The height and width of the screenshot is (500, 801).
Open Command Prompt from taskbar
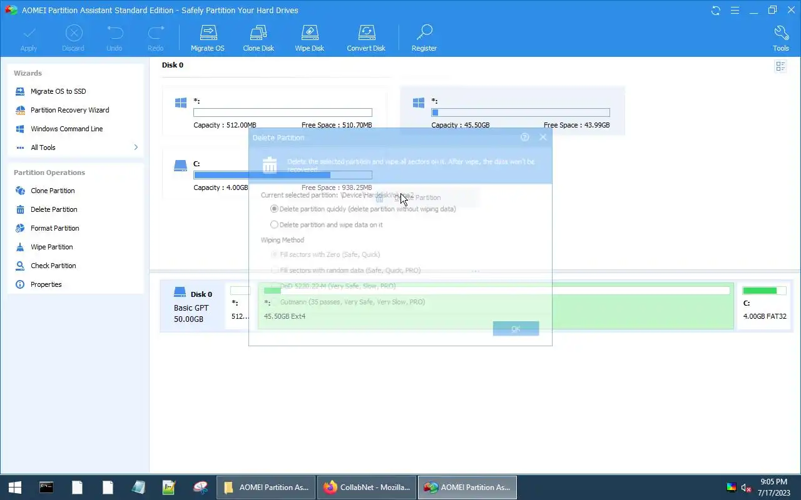click(x=46, y=487)
